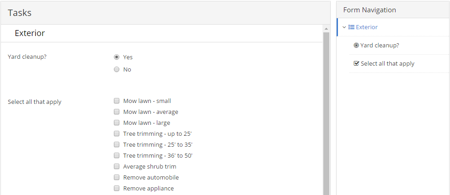Click the vertical scrollbar thumb in Tasks
The height and width of the screenshot is (195, 450).
point(326,113)
